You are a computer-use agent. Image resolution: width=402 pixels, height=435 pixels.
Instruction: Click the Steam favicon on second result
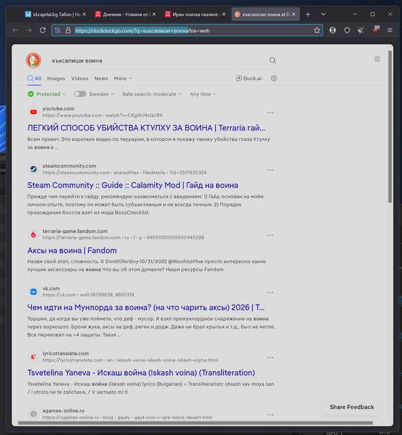point(33,169)
